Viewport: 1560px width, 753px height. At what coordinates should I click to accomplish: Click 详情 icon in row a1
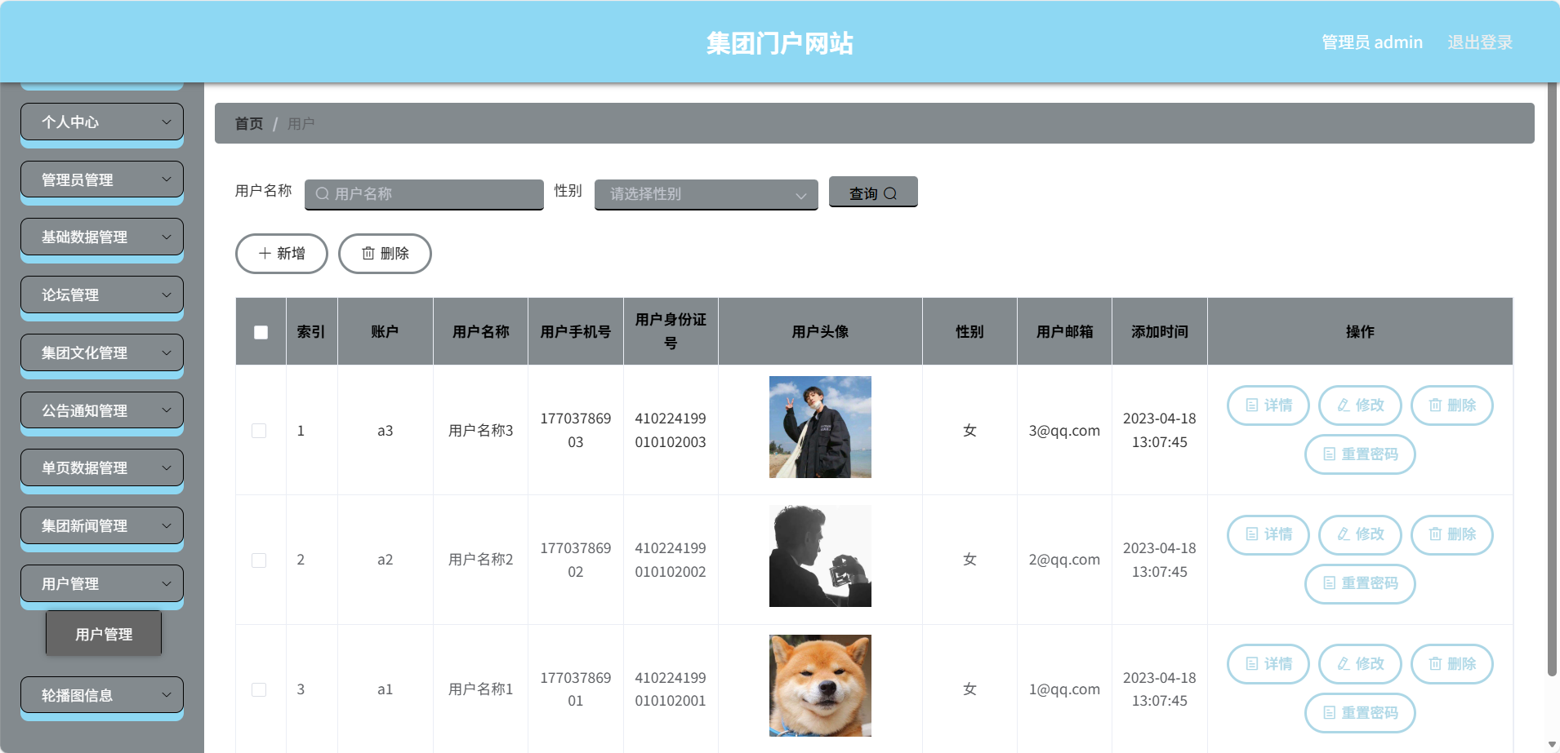pyautogui.click(x=1252, y=664)
